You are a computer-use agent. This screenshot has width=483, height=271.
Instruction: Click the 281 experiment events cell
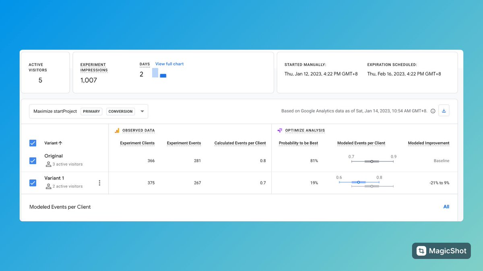pyautogui.click(x=197, y=161)
